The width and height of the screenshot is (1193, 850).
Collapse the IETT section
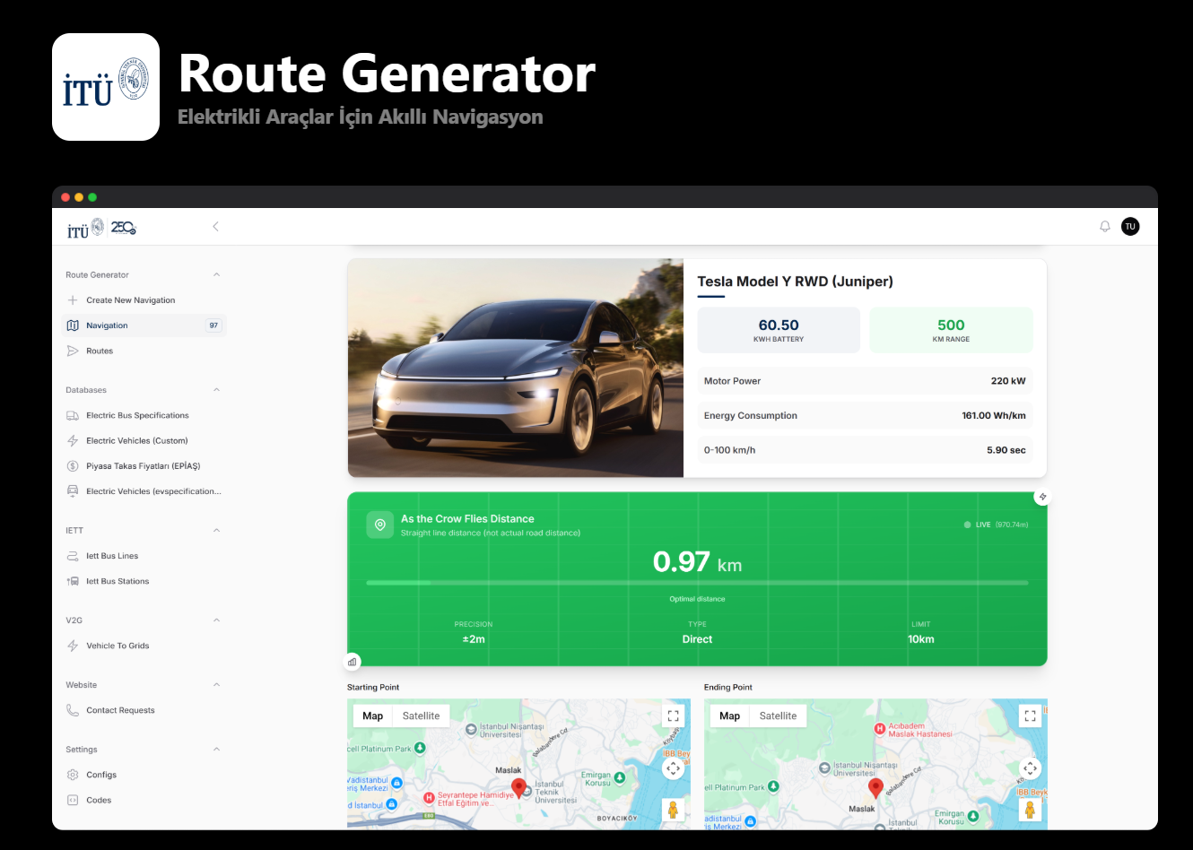coord(216,530)
